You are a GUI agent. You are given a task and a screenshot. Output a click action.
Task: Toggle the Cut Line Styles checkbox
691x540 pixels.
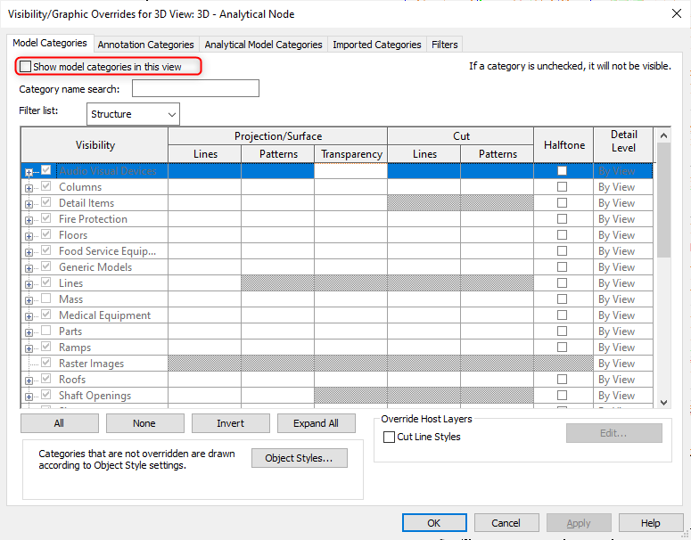click(x=389, y=438)
